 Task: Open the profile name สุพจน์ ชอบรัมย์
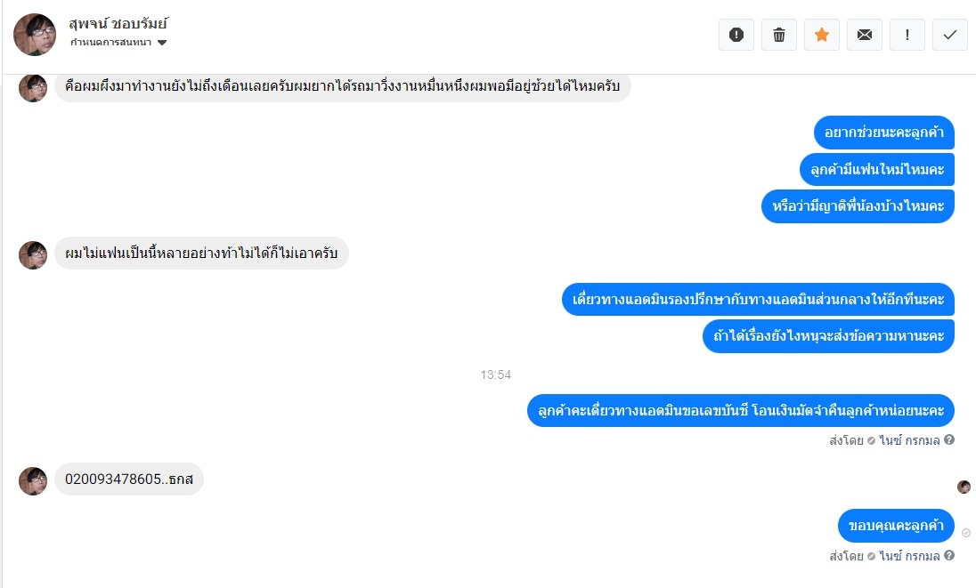point(118,24)
